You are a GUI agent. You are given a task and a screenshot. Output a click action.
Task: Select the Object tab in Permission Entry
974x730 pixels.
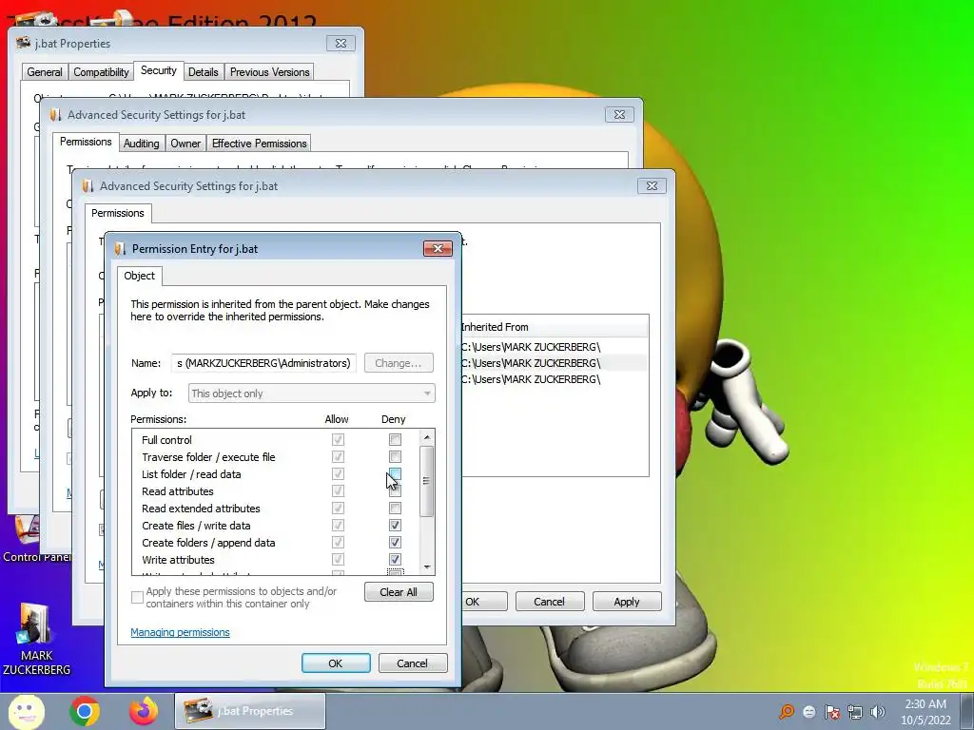tap(139, 276)
